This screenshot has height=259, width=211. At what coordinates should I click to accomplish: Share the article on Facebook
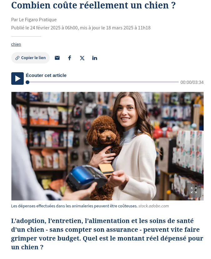(x=70, y=58)
